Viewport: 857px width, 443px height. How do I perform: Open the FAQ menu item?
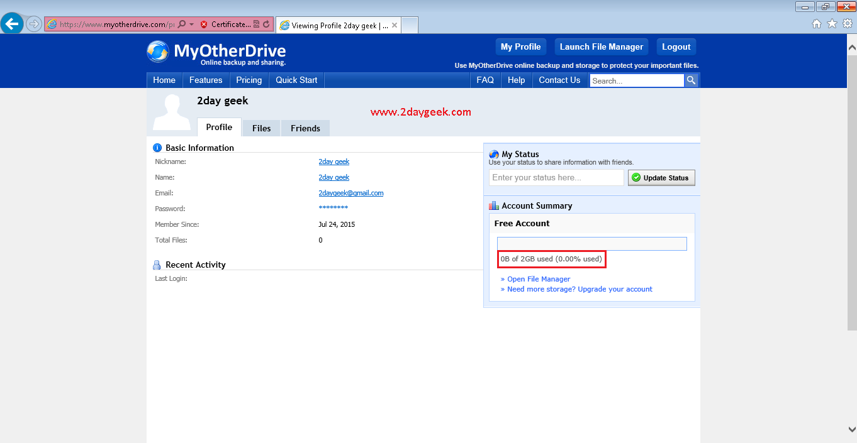click(485, 80)
